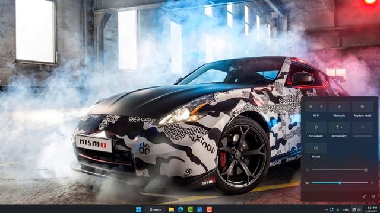The image size is (380, 213).
Task: Click the microphone tray icon
Action: point(338,209)
